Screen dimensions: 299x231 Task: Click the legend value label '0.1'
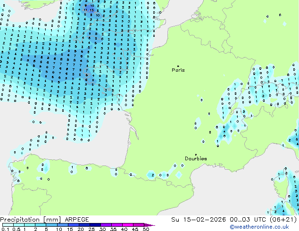point(5,229)
